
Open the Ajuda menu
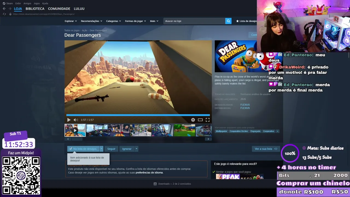45,3
